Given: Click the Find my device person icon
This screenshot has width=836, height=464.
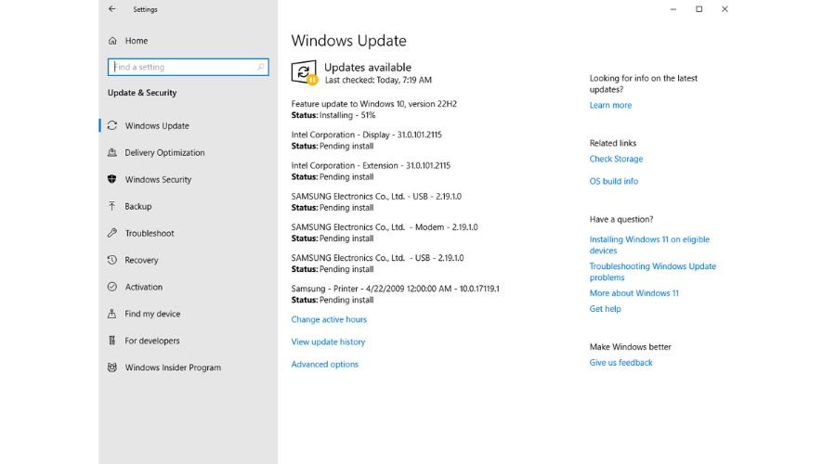Looking at the screenshot, I should 112,314.
